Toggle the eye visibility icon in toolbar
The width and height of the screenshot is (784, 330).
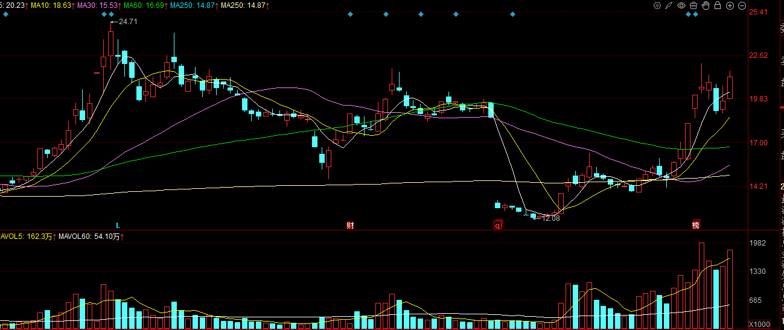click(681, 5)
